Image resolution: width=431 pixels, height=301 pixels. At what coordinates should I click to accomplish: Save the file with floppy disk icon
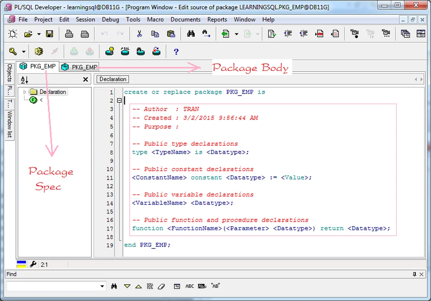pyautogui.click(x=49, y=34)
